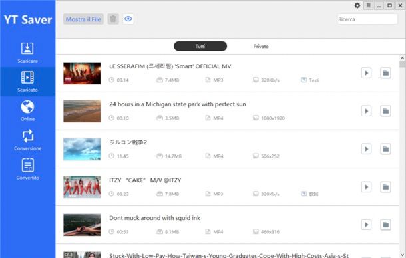Open folder for Michigan state park video
The width and height of the screenshot is (406, 258).
(x=385, y=111)
